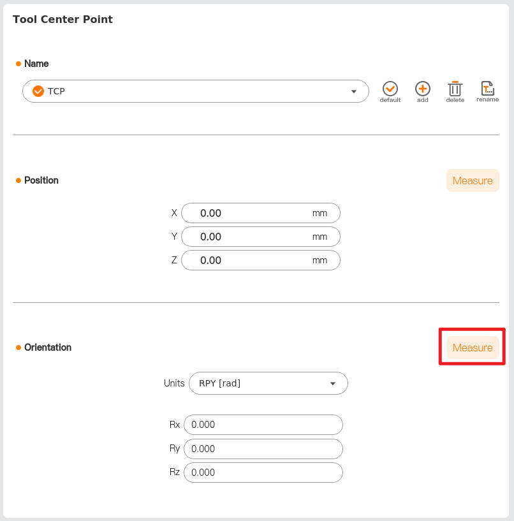
Task: Click the Orientation section label
Action: pos(48,348)
